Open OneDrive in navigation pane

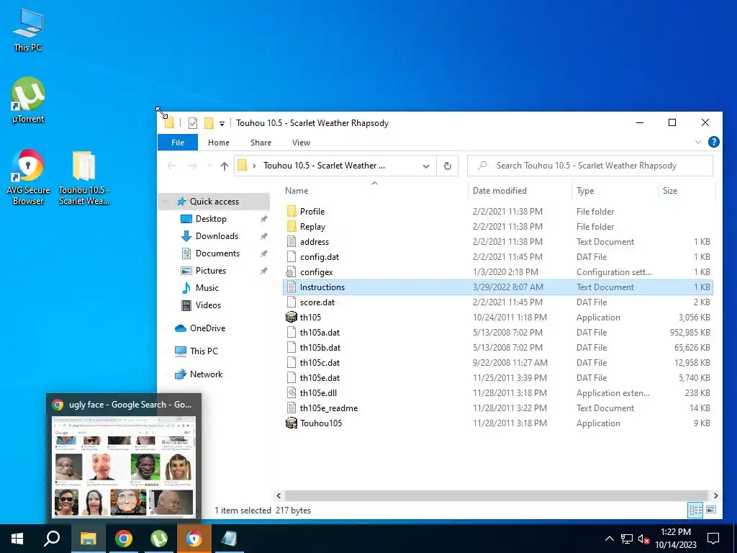click(x=207, y=328)
